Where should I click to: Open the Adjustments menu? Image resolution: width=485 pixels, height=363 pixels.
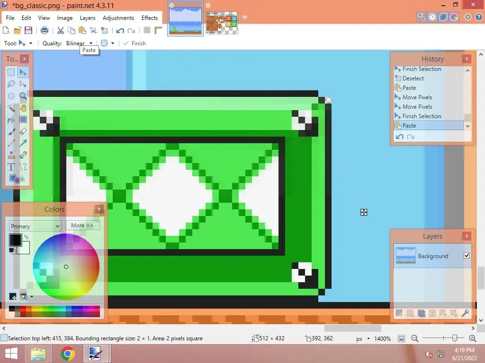pos(118,18)
